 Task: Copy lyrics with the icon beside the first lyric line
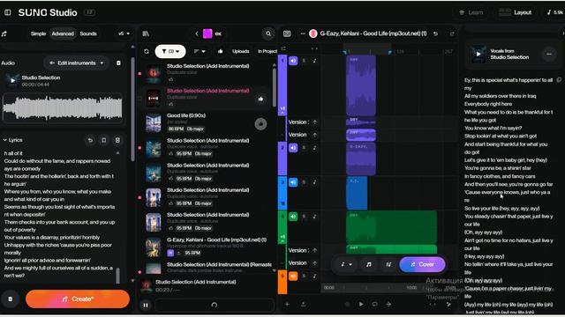click(x=559, y=80)
